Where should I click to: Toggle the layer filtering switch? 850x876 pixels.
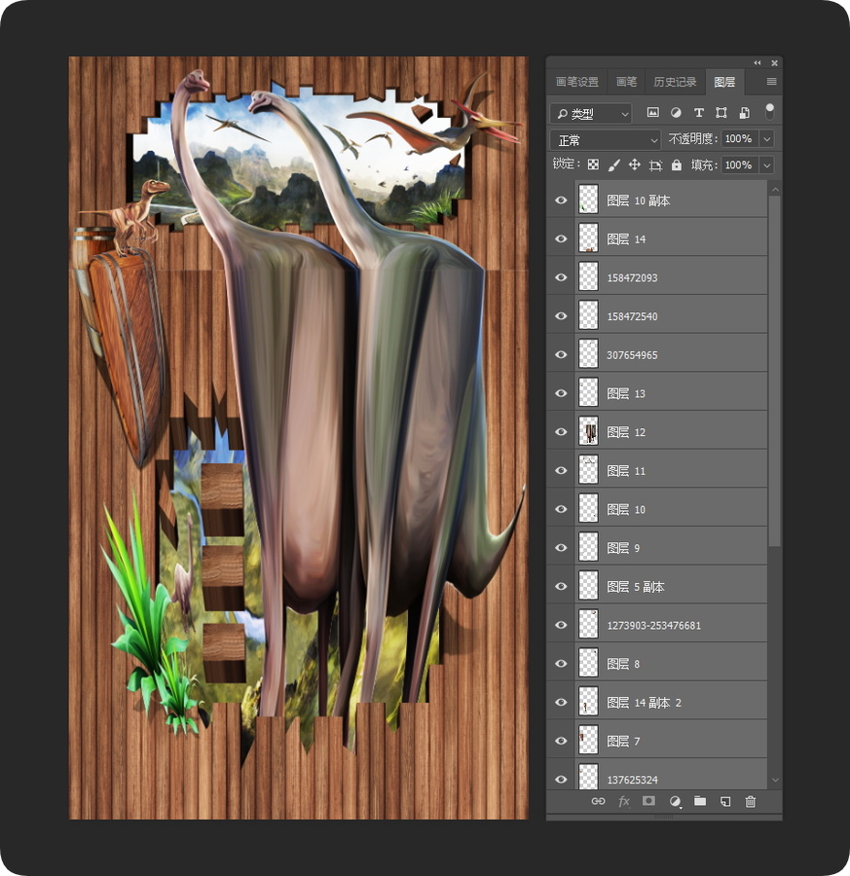coord(769,111)
